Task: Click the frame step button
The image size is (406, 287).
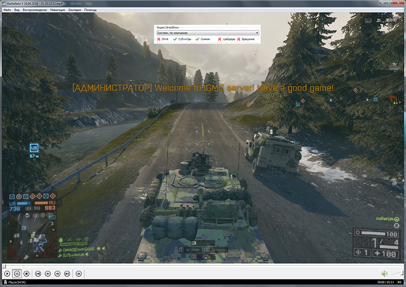Action: point(79,273)
